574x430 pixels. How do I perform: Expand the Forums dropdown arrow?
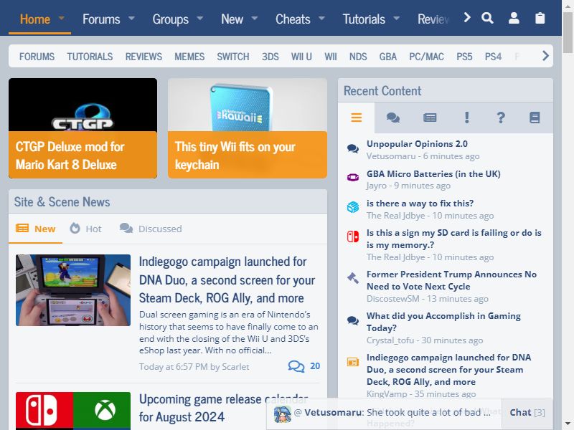[131, 17]
